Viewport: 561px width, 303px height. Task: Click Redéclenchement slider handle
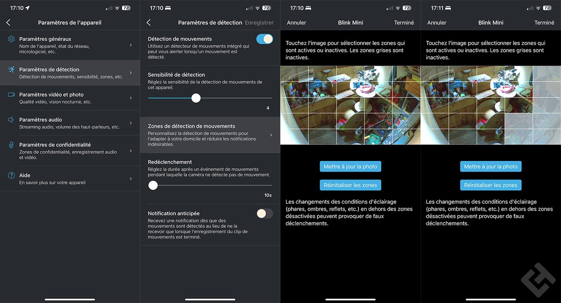tap(153, 185)
